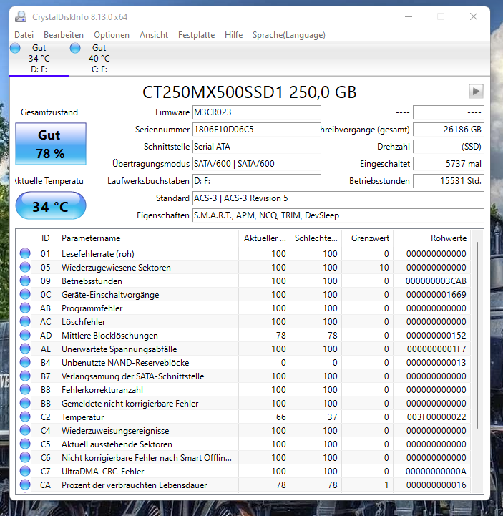Click status orb for Mittlere Blocklöschungen row
This screenshot has width=503, height=516.
25,335
